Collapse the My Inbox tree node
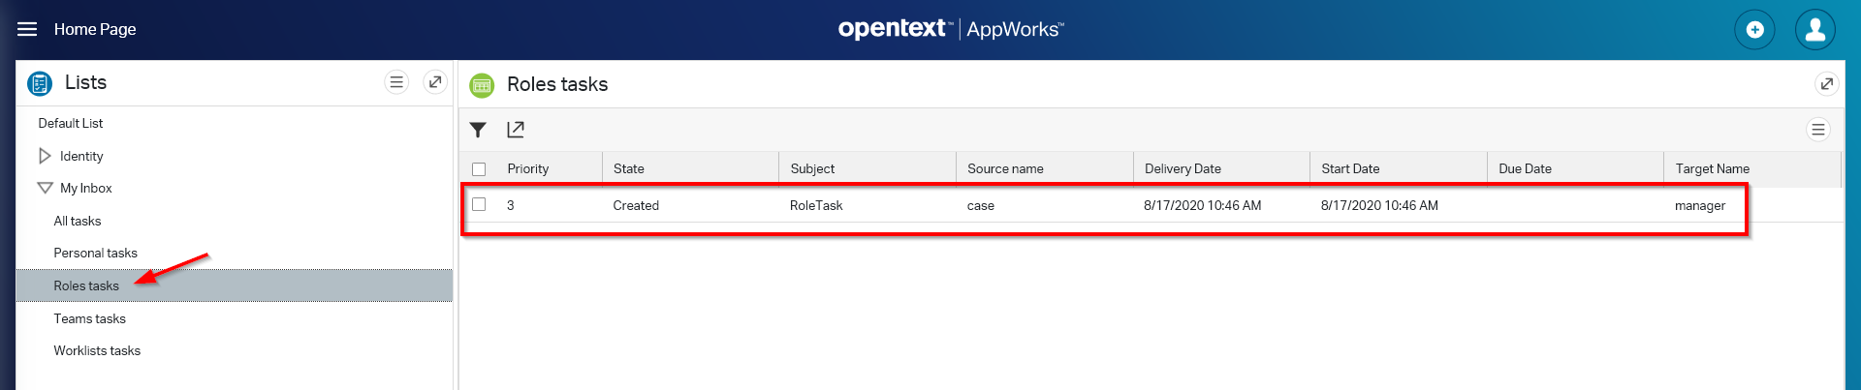Image resolution: width=1861 pixels, height=390 pixels. 45,188
